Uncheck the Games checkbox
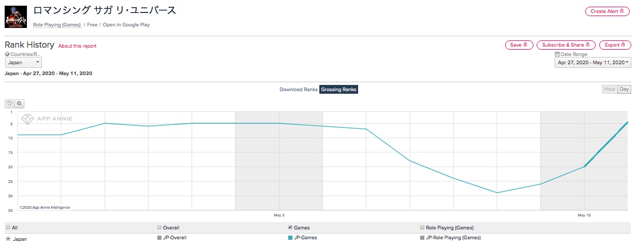636x246 pixels. point(290,227)
